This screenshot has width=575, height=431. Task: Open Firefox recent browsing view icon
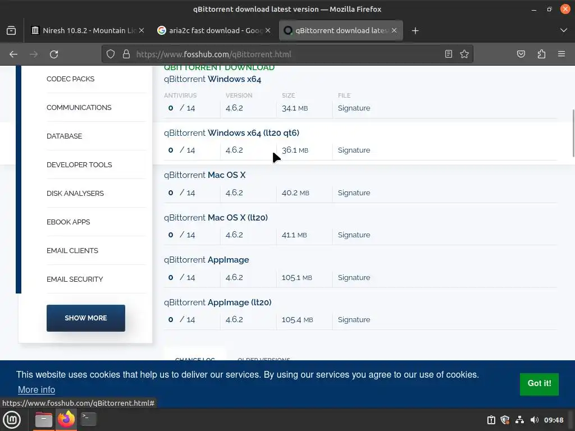pyautogui.click(x=11, y=30)
